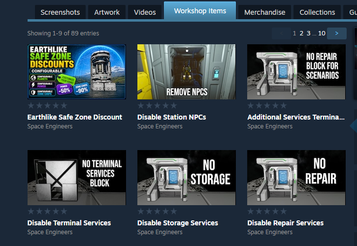357x246 pixels.
Task: Click star rating of Disable Repair Services
Action: 267,212
